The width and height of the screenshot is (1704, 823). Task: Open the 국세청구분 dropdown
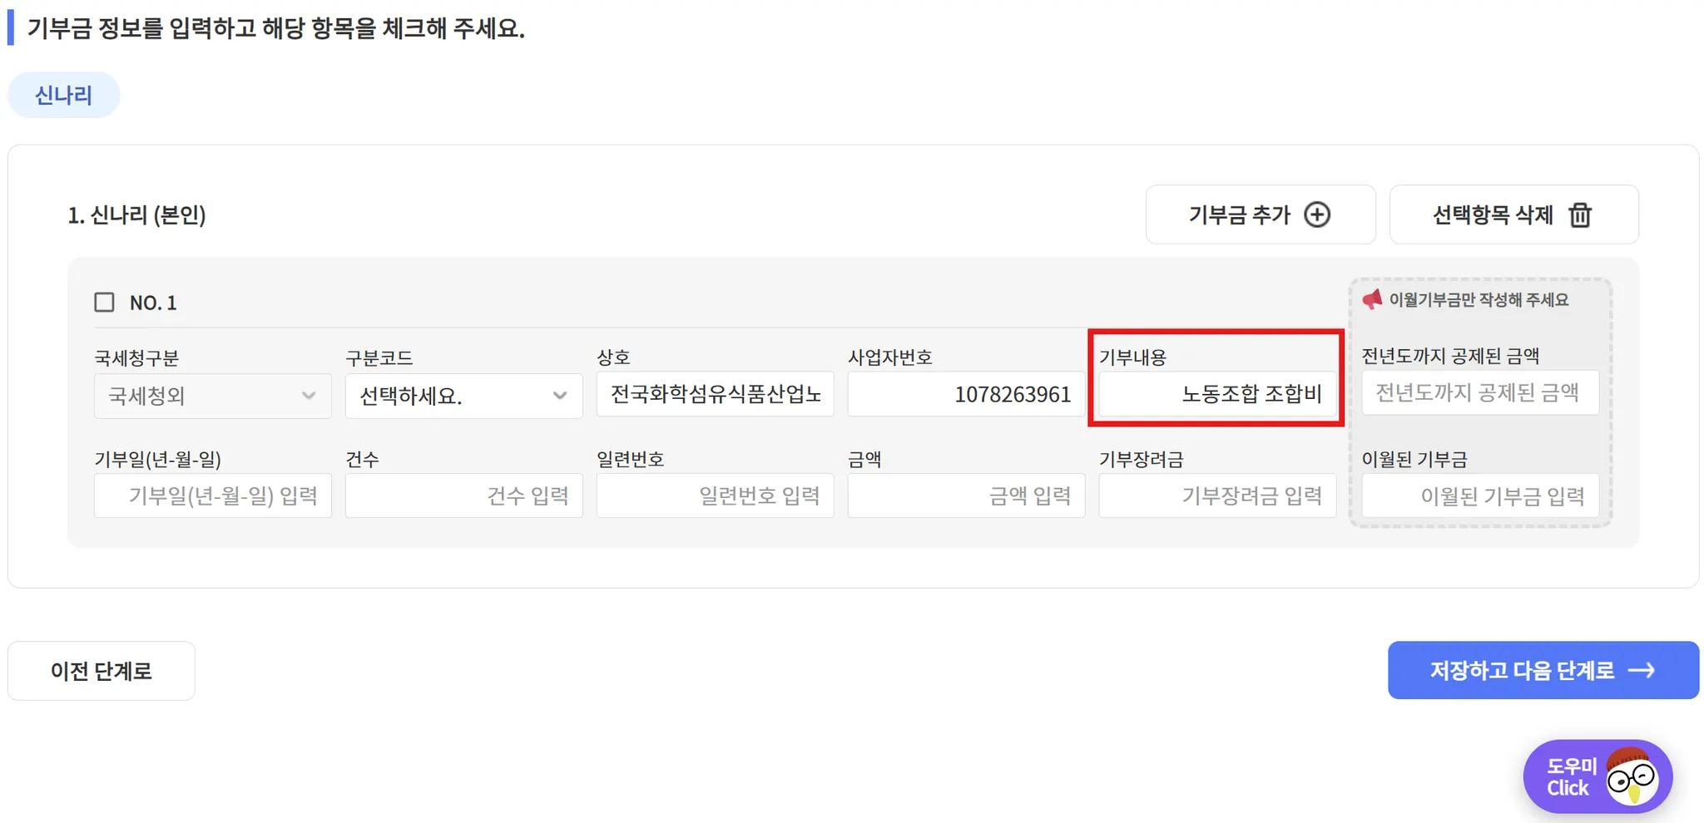(213, 396)
